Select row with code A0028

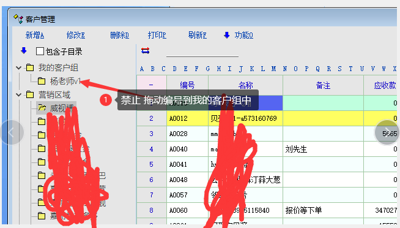tap(267, 134)
